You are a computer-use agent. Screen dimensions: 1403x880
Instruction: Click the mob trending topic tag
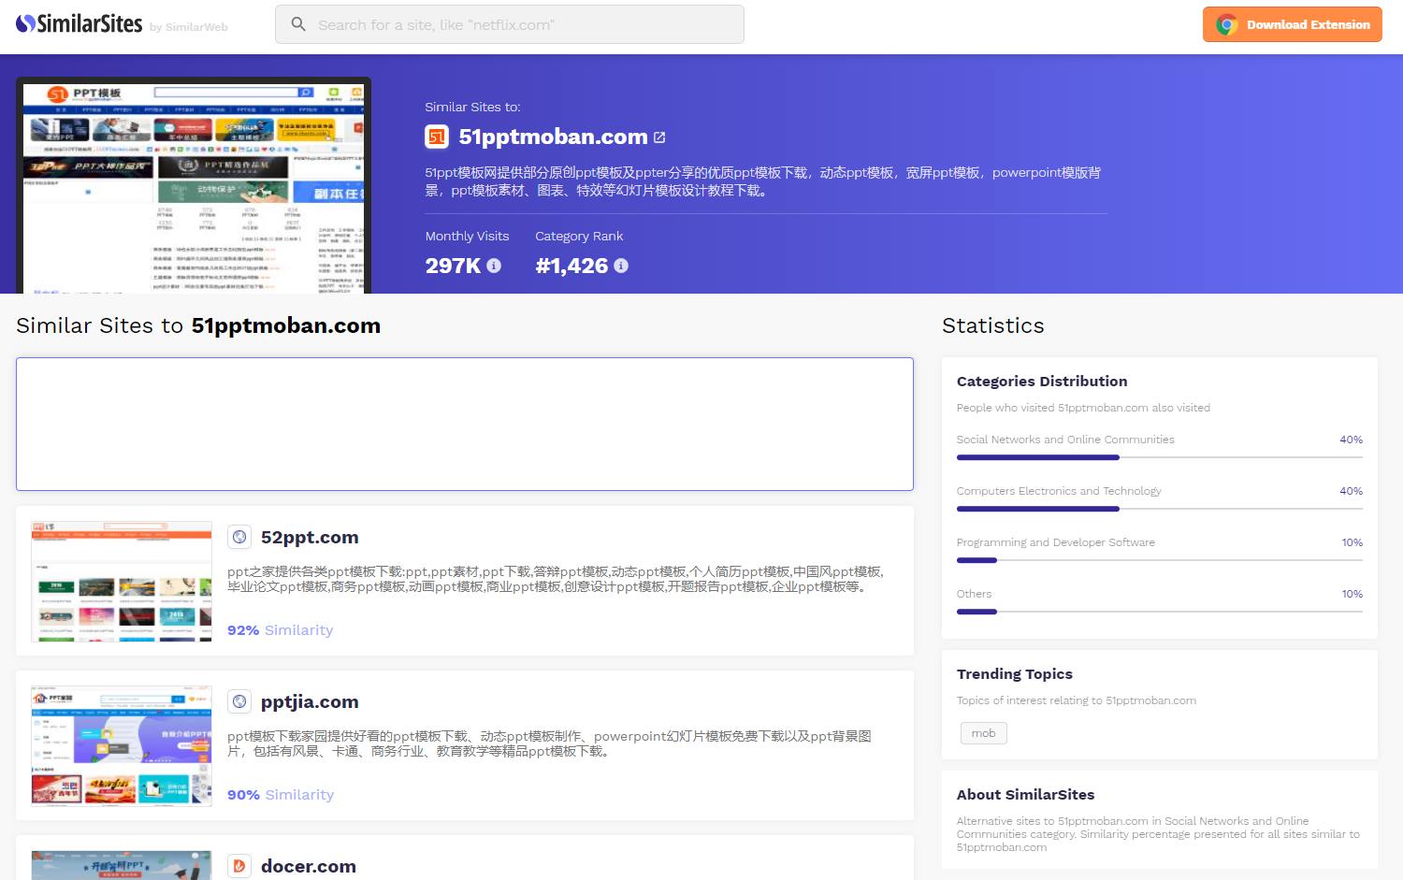(x=983, y=733)
